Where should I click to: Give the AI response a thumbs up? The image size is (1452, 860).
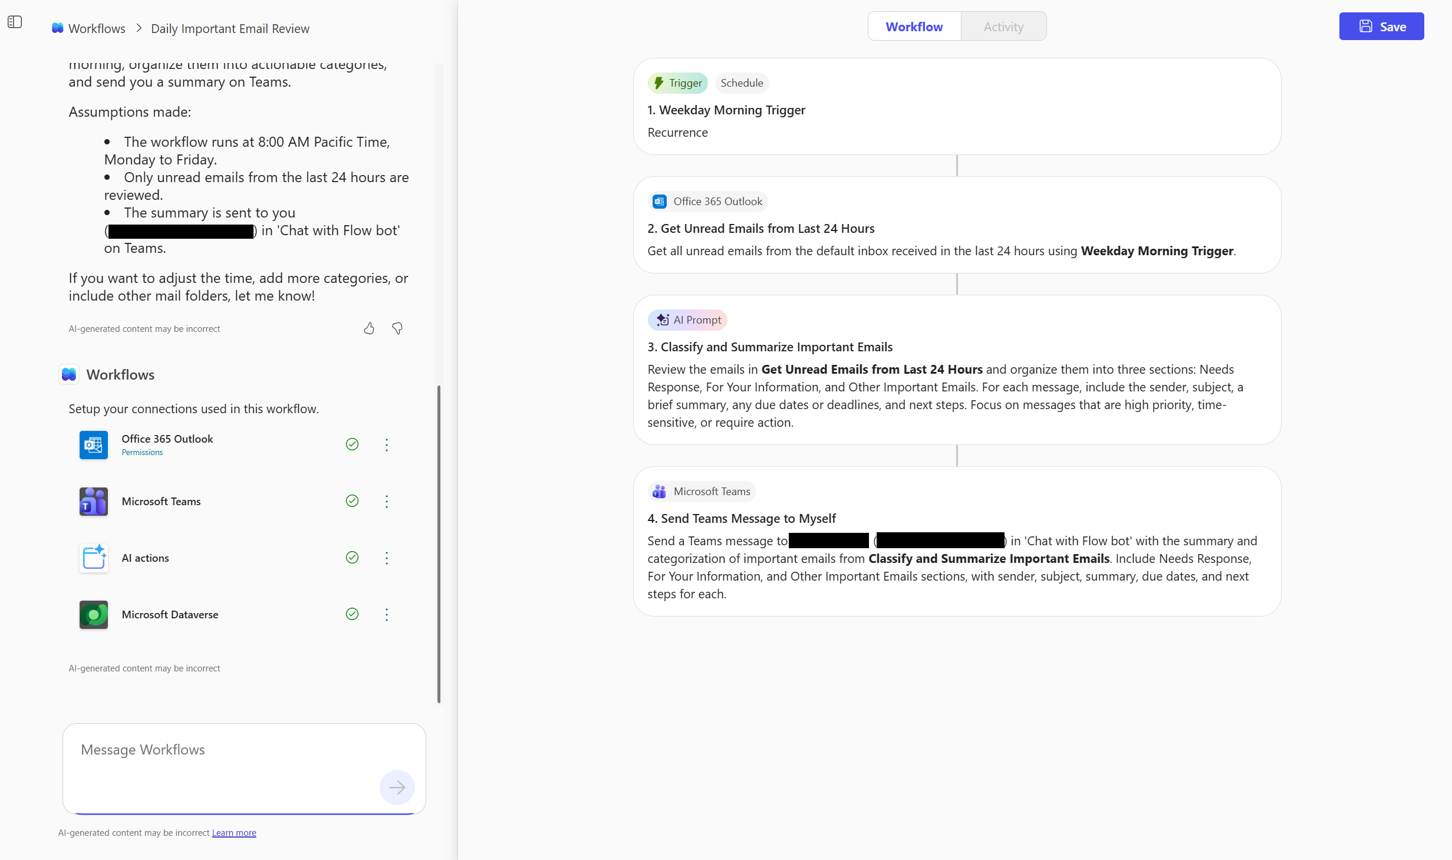tap(368, 328)
